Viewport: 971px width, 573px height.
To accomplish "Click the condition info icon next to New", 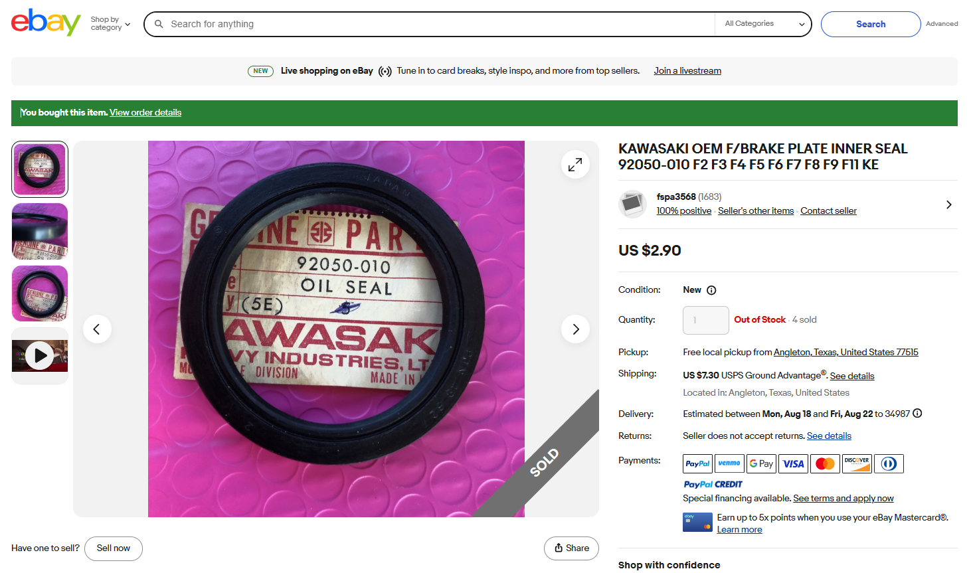I will pyautogui.click(x=711, y=290).
